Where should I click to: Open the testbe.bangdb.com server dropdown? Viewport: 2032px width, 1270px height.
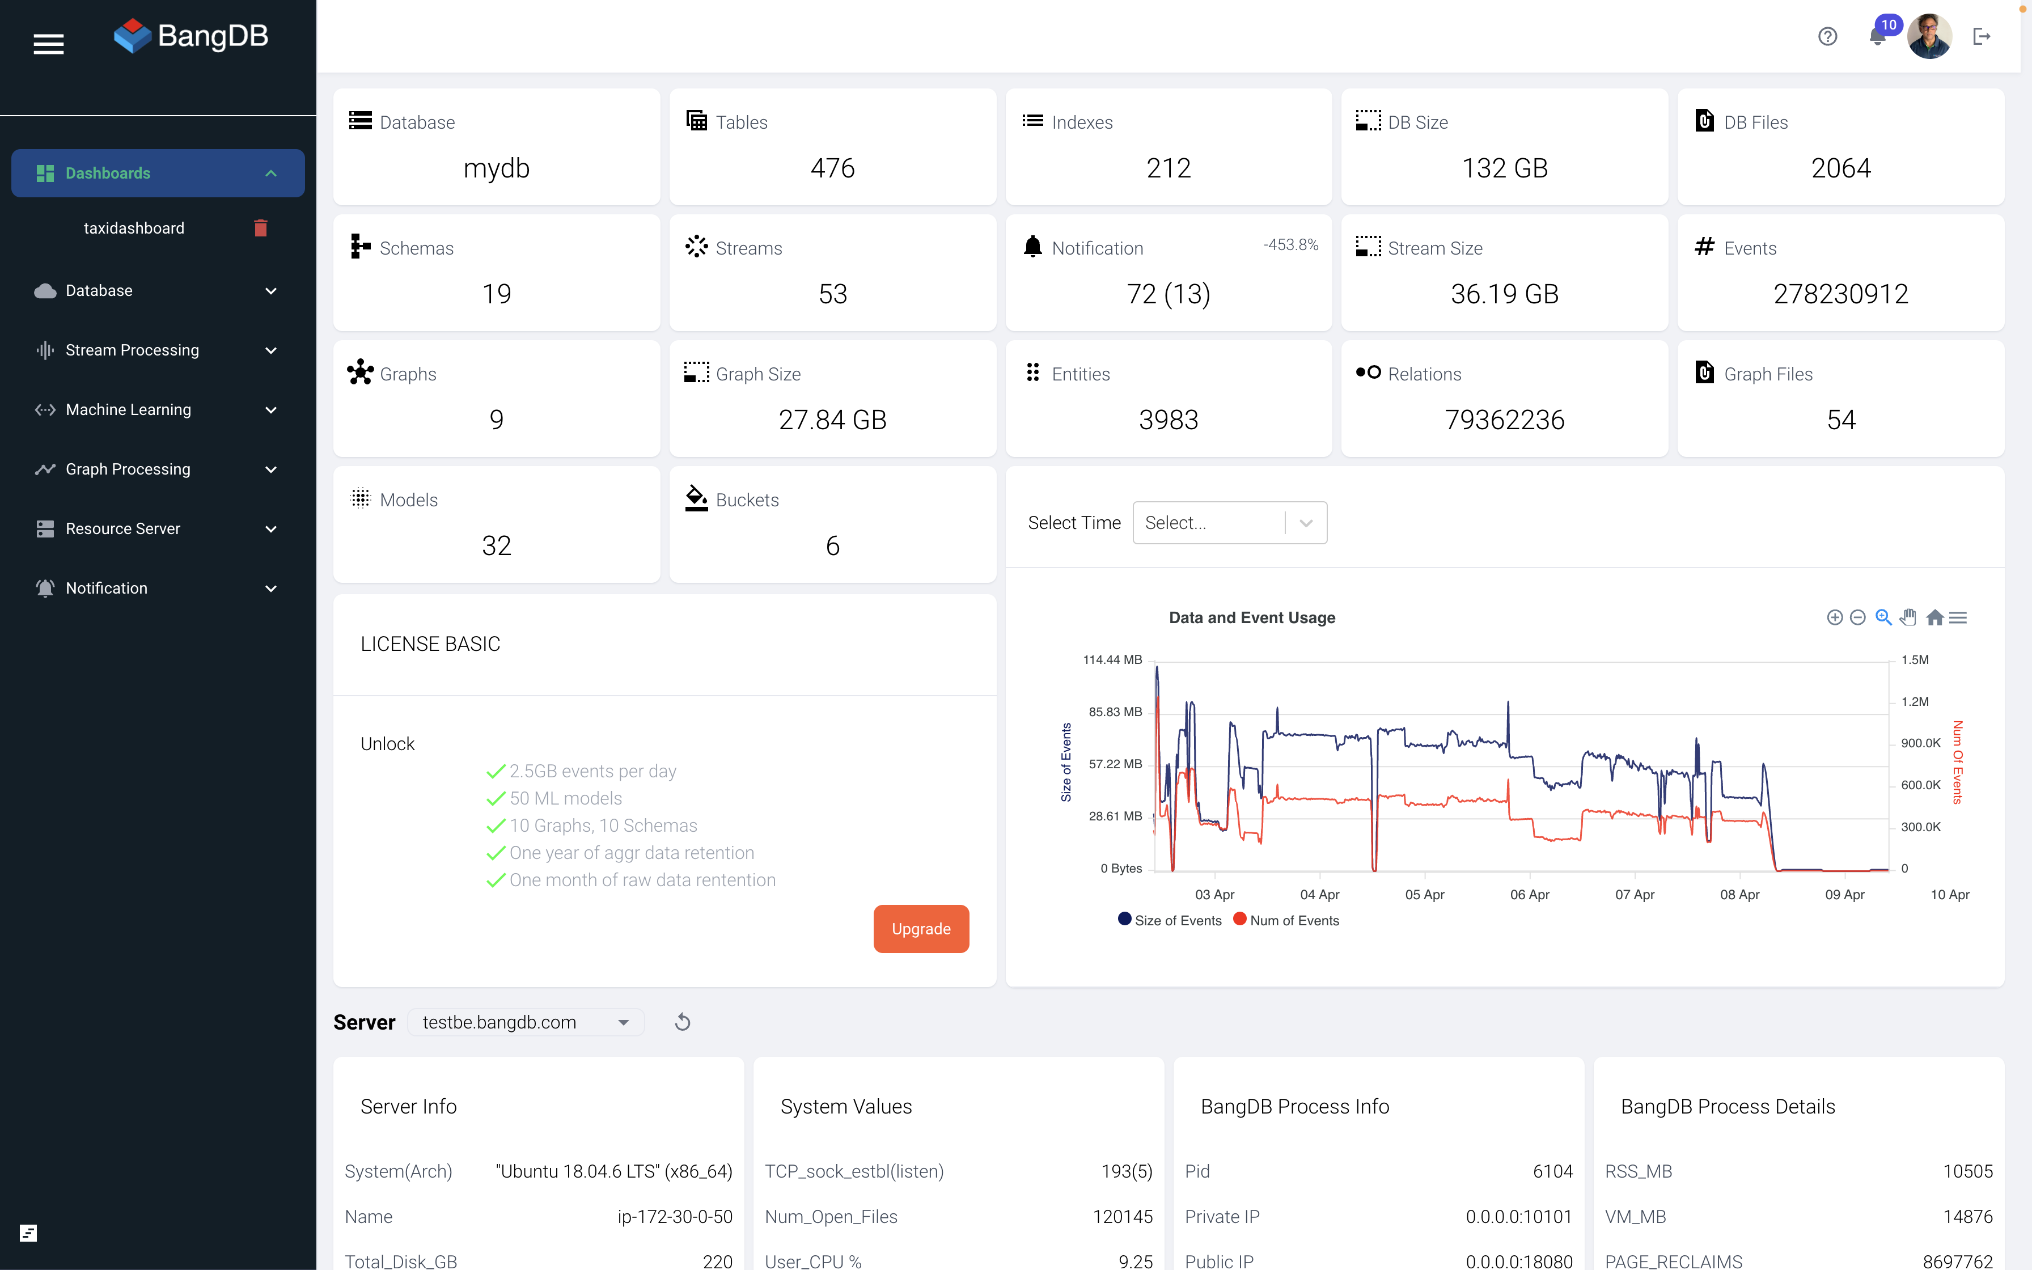click(x=526, y=1022)
